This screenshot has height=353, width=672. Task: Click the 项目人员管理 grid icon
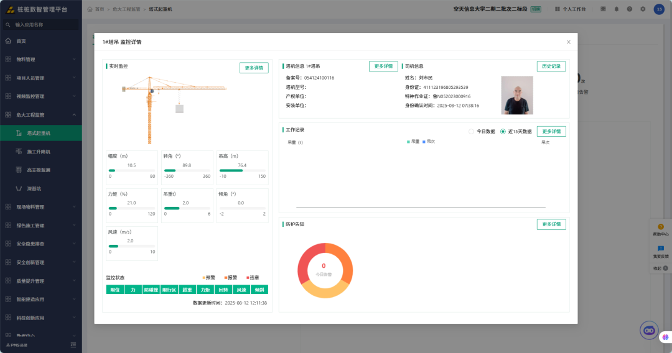(x=8, y=78)
